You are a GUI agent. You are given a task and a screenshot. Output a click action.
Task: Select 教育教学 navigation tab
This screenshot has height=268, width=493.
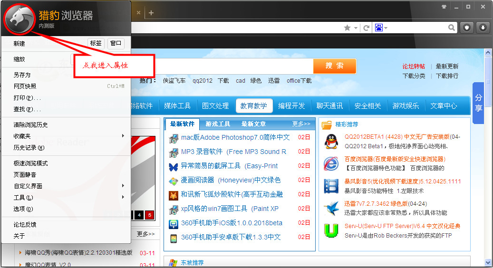[254, 106]
